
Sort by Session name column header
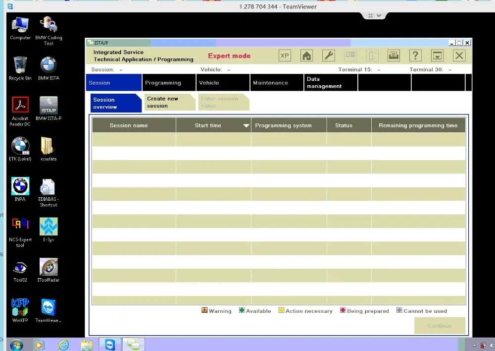click(x=134, y=125)
